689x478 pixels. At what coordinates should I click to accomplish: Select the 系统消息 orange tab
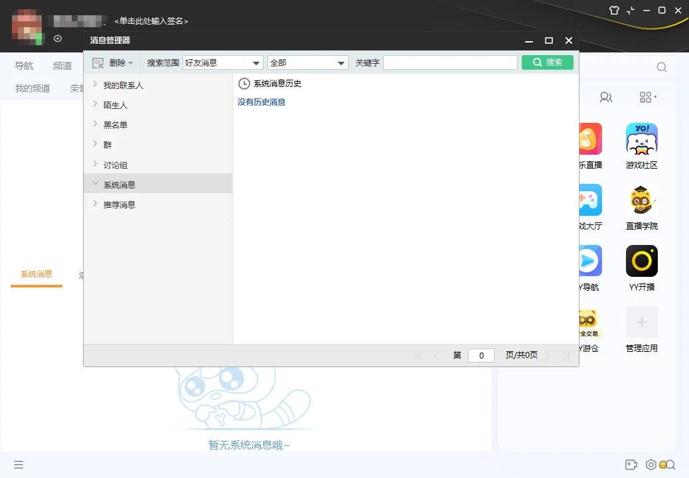point(37,274)
